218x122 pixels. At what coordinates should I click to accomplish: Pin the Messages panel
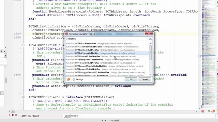click(102, 121)
